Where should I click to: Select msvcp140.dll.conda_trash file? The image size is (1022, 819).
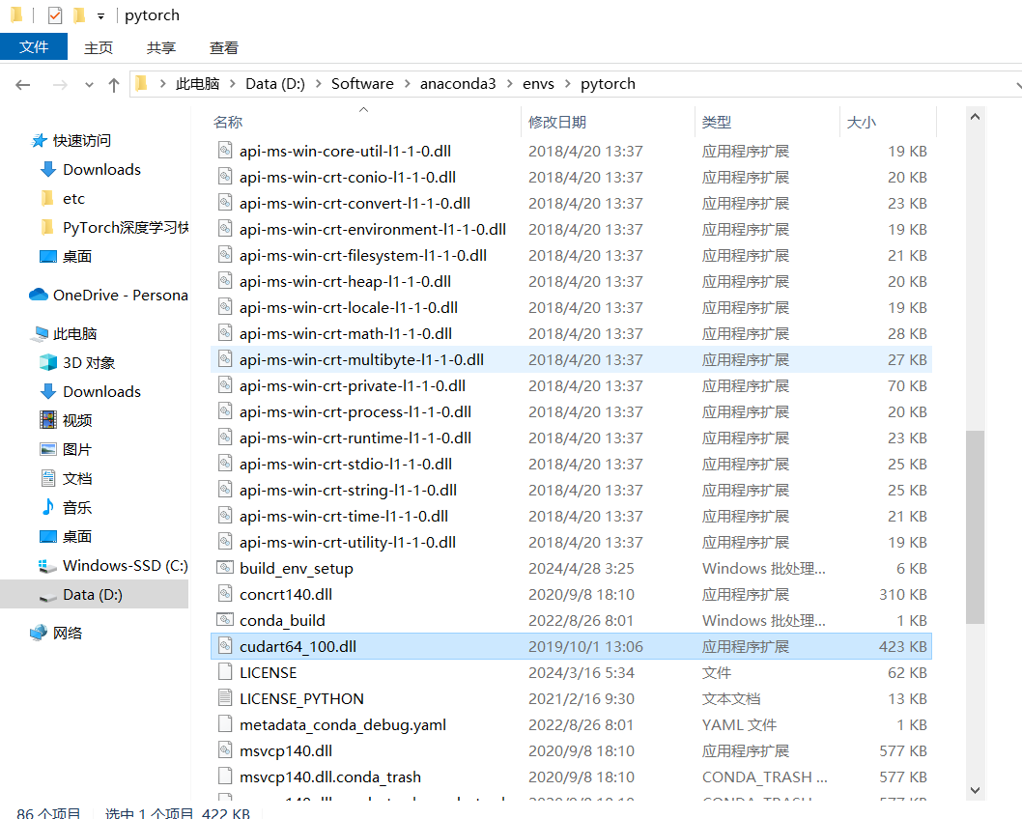[571, 777]
